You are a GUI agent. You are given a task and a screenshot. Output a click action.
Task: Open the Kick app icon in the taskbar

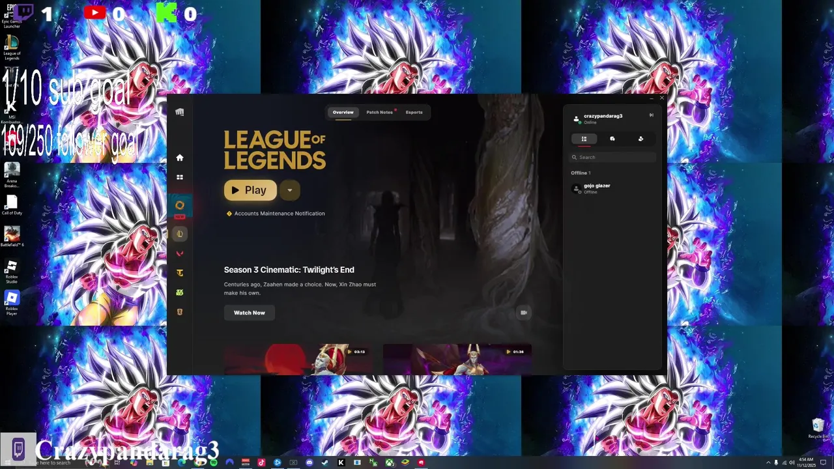pos(341,462)
